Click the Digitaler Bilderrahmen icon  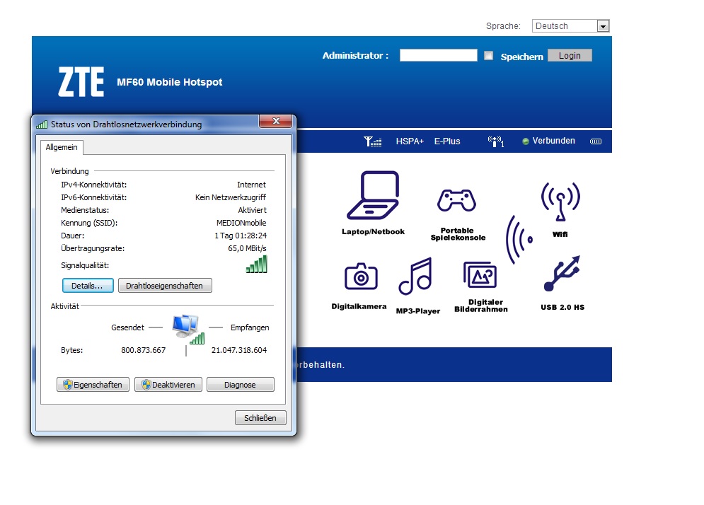click(x=480, y=275)
